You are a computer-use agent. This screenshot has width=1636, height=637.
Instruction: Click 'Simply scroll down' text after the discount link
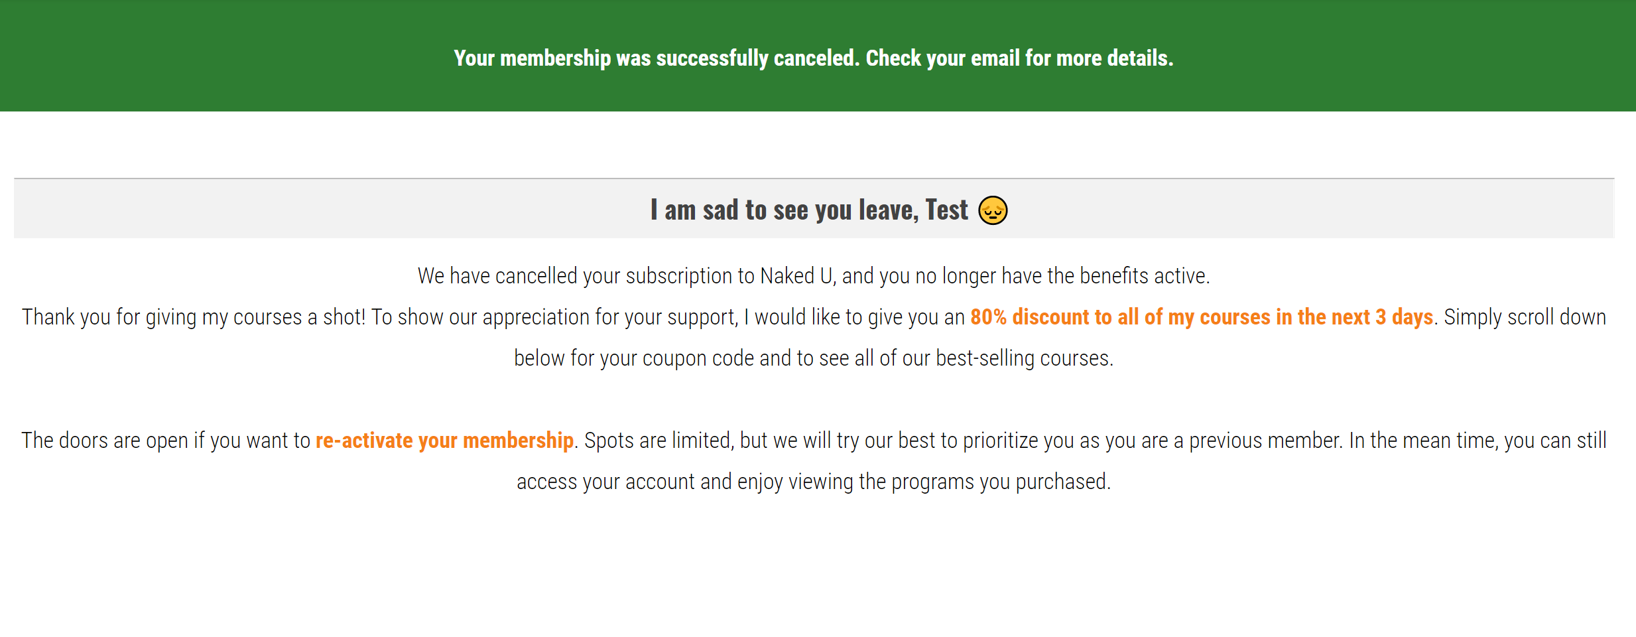(x=1525, y=317)
